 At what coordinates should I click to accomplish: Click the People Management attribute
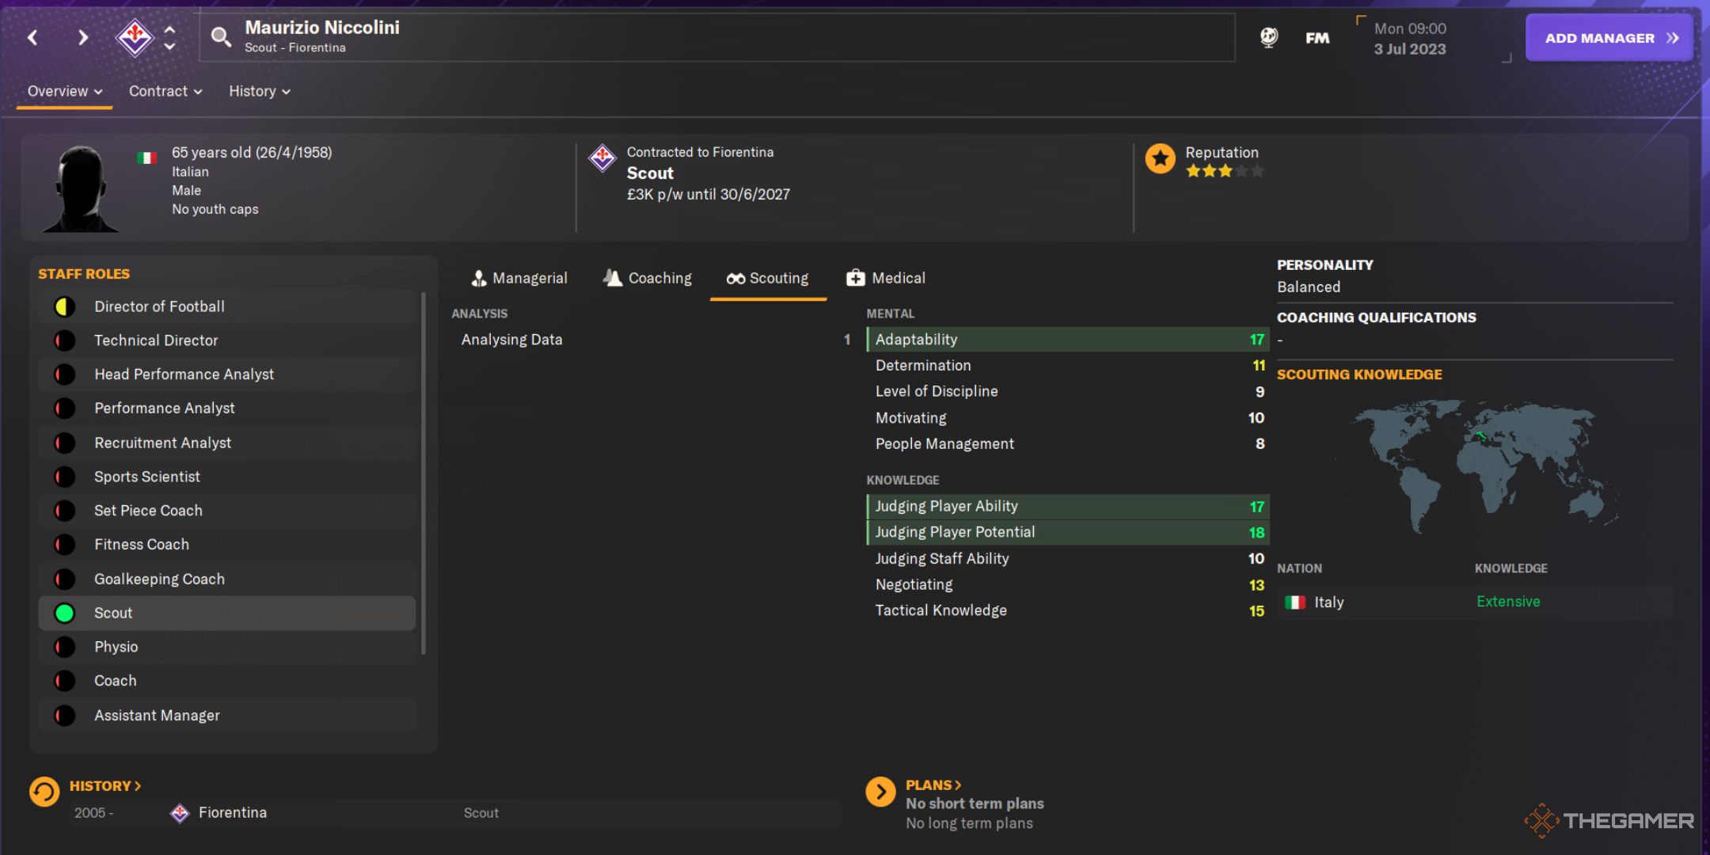coord(1068,444)
